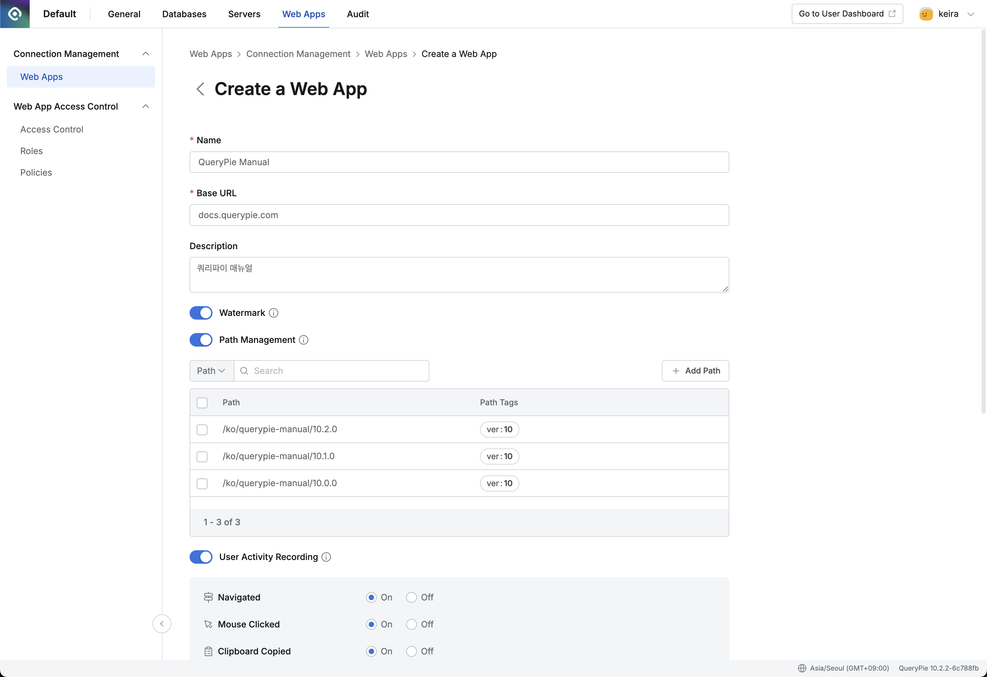This screenshot has height=677, width=987.
Task: Open Roles in the sidebar
Action: (31, 151)
